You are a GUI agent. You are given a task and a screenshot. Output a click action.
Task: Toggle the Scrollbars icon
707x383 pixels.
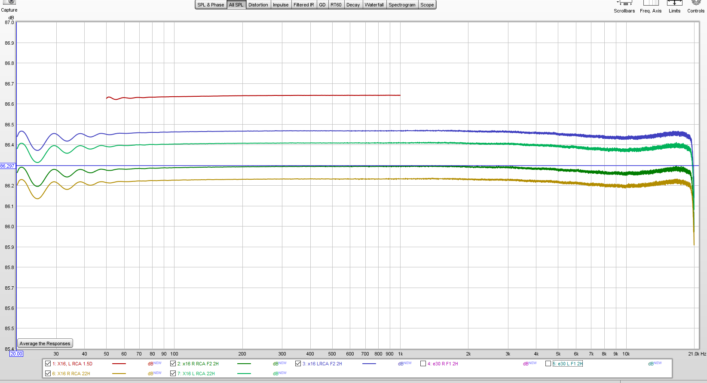pos(624,2)
